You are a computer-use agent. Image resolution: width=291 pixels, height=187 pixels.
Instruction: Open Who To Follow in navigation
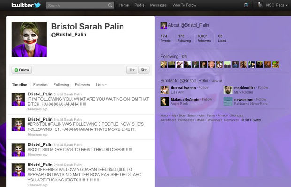(184, 5)
